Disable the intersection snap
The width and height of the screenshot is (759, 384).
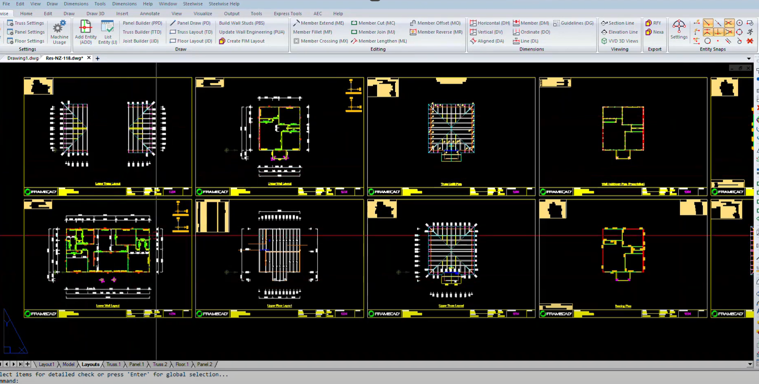coord(729,22)
